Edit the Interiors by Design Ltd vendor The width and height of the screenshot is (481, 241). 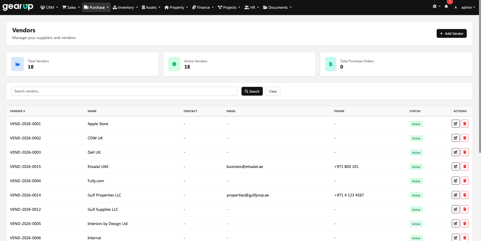click(455, 223)
